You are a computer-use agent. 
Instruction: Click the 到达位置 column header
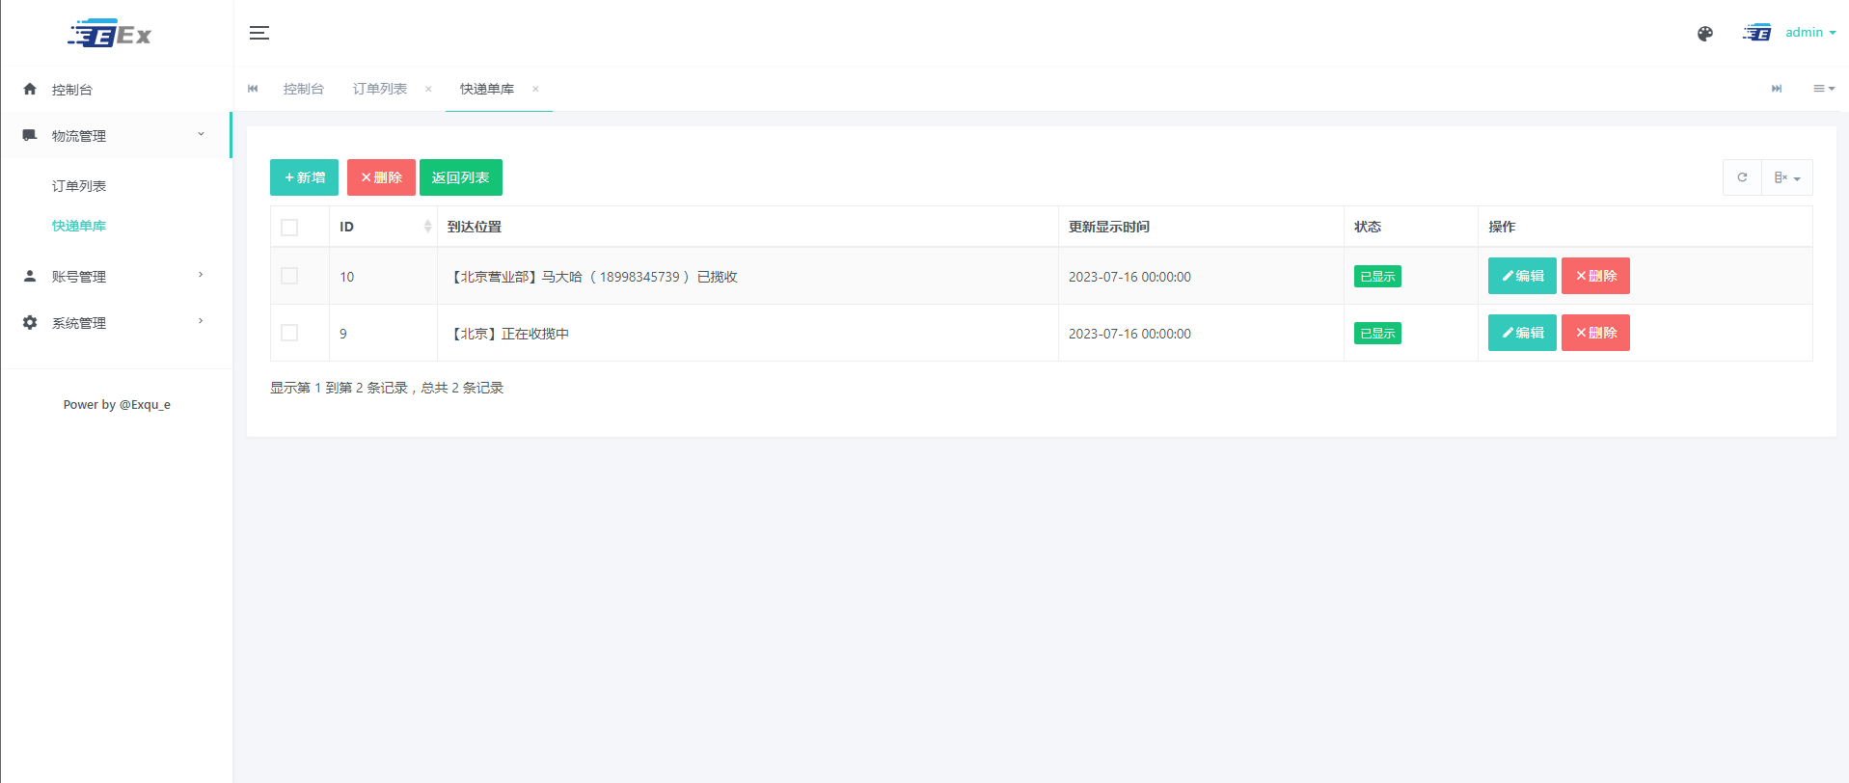tap(748, 227)
